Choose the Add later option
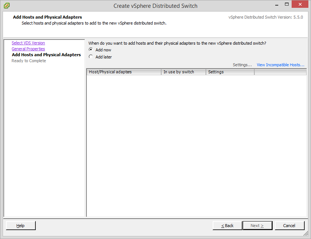The height and width of the screenshot is (239, 311). 91,57
